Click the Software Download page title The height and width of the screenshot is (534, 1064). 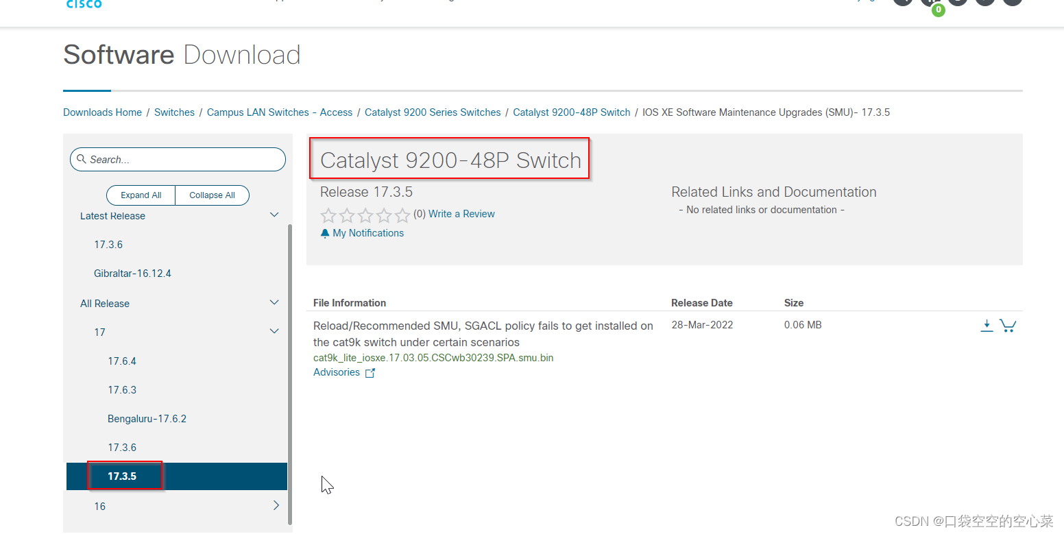(x=182, y=55)
